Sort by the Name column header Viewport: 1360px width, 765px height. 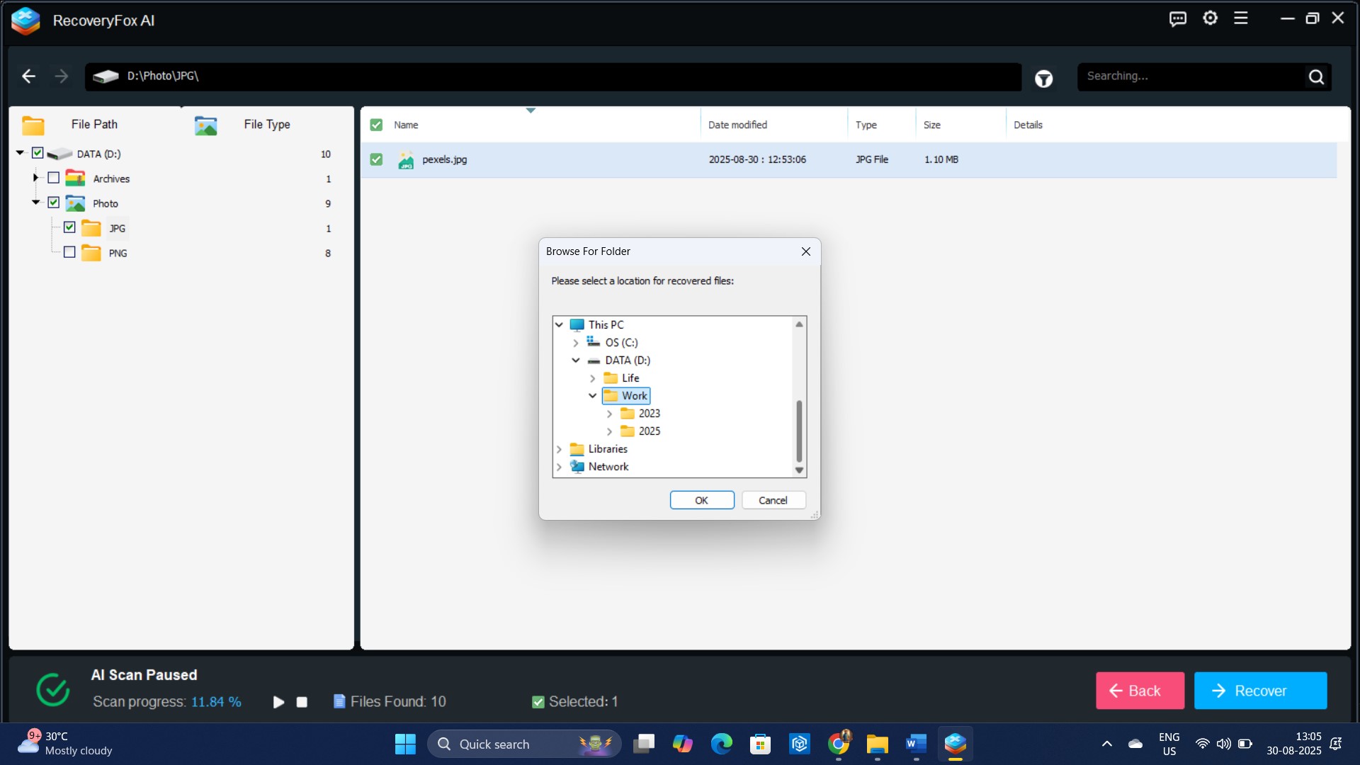pos(406,125)
